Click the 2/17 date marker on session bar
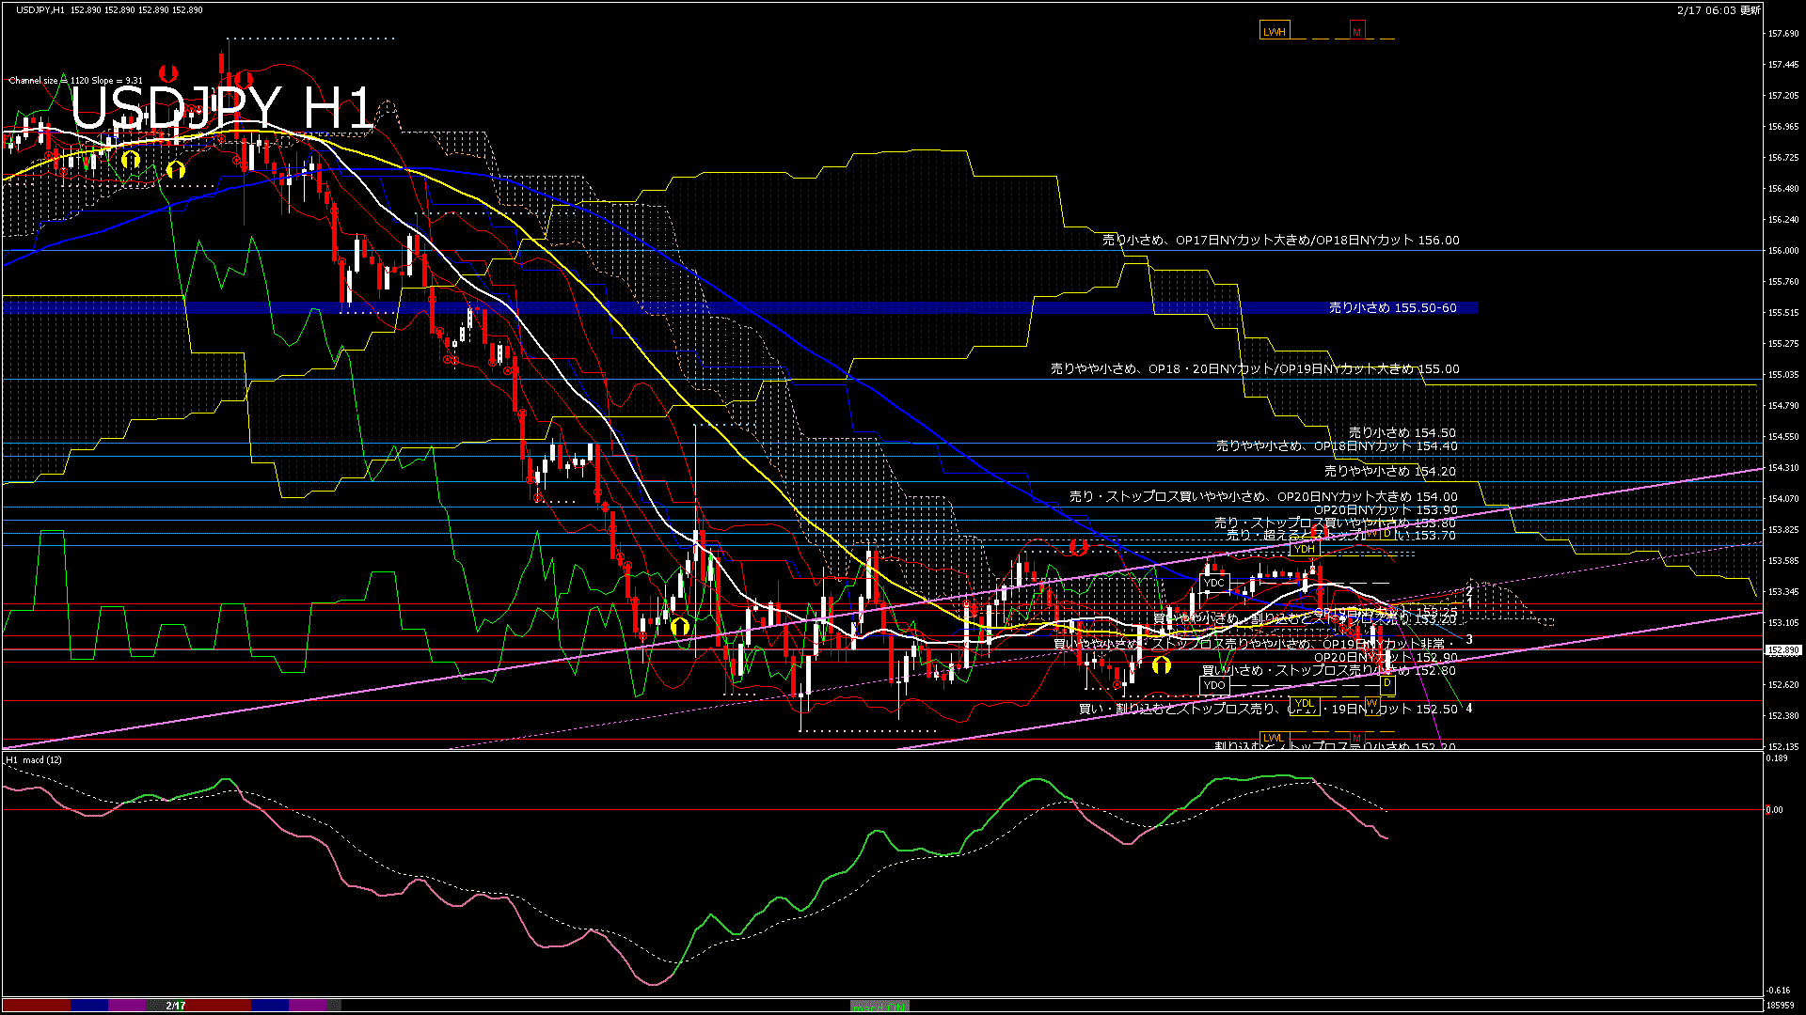This screenshot has height=1015, width=1806. (x=176, y=1006)
